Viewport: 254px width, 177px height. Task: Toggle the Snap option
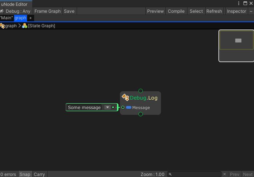(25, 174)
